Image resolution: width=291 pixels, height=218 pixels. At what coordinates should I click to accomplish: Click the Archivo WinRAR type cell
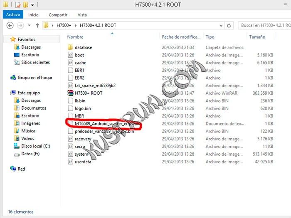tap(222, 93)
